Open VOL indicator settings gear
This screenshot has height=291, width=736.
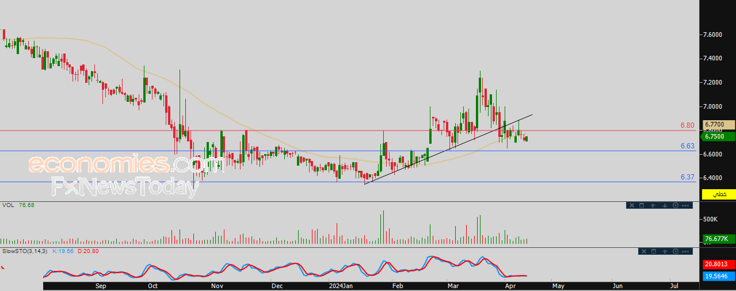676,205
